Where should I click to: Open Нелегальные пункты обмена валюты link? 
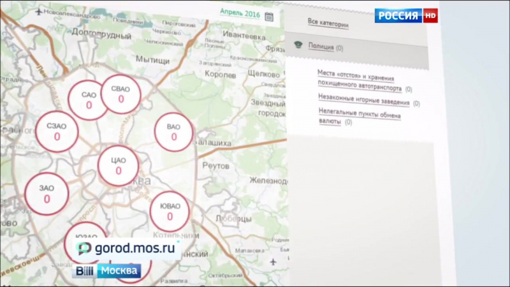click(360, 117)
